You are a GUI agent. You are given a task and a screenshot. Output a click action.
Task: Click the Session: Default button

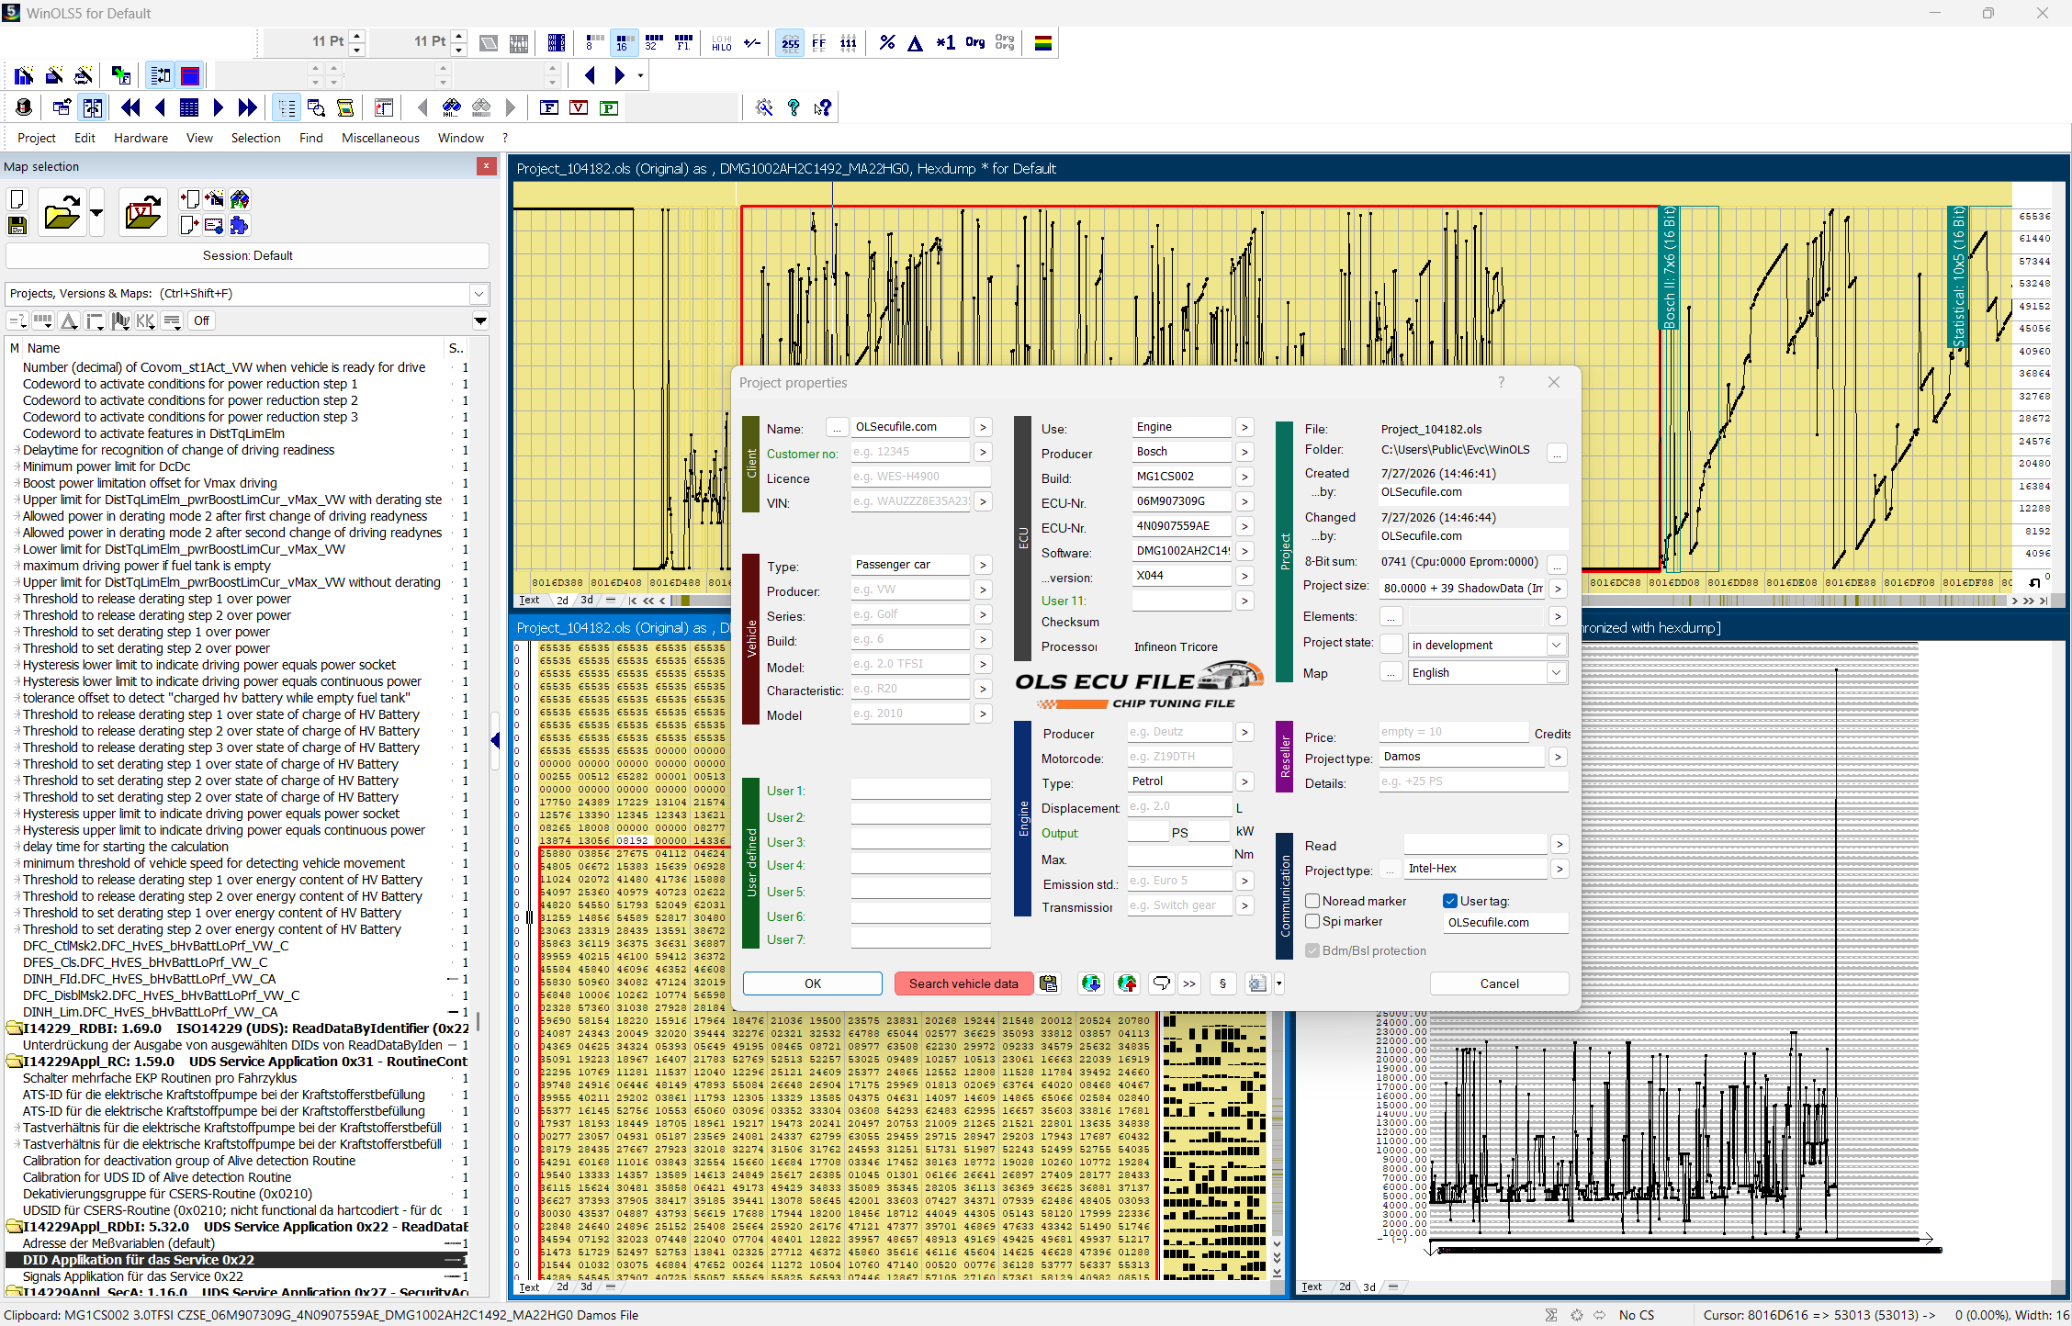tap(248, 255)
